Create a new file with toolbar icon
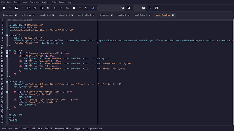This screenshot has width=234, height=131. pos(4,8)
